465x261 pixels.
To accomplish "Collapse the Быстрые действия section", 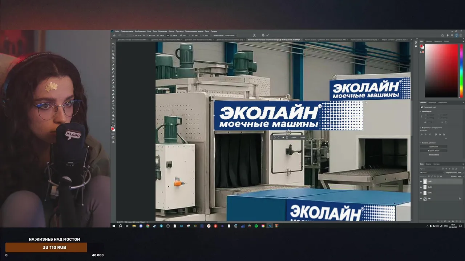I will 420,143.
